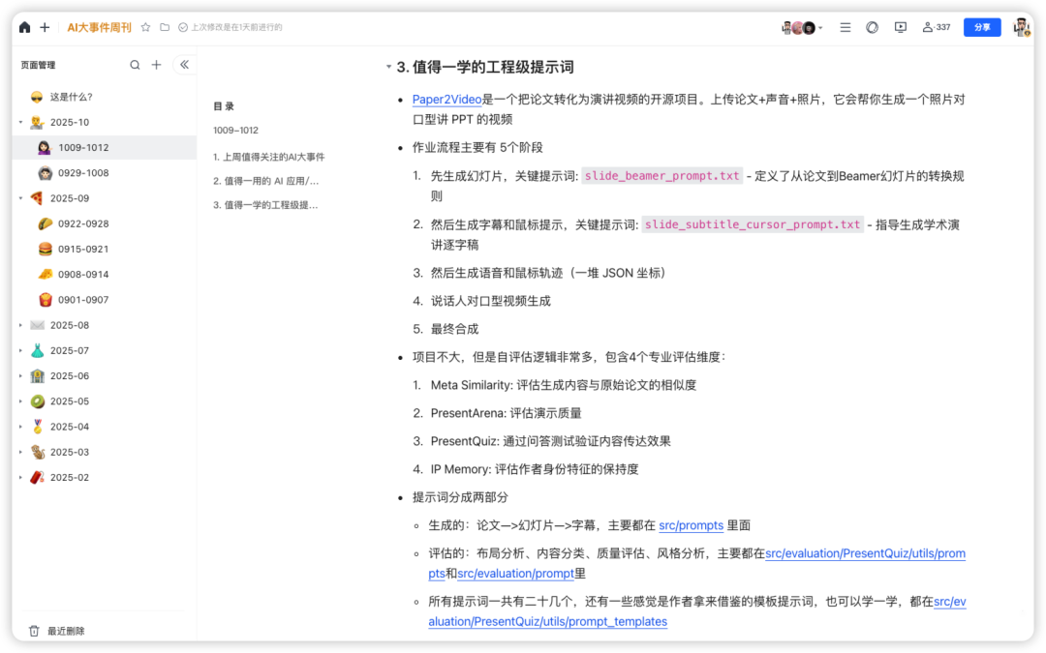View the 337 viewers count
The image size is (1046, 653).
pos(936,27)
